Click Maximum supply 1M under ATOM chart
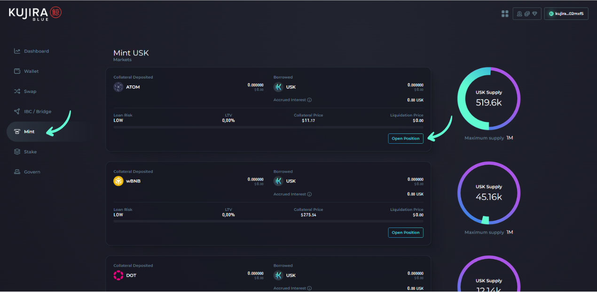The height and width of the screenshot is (292, 597). click(x=489, y=138)
